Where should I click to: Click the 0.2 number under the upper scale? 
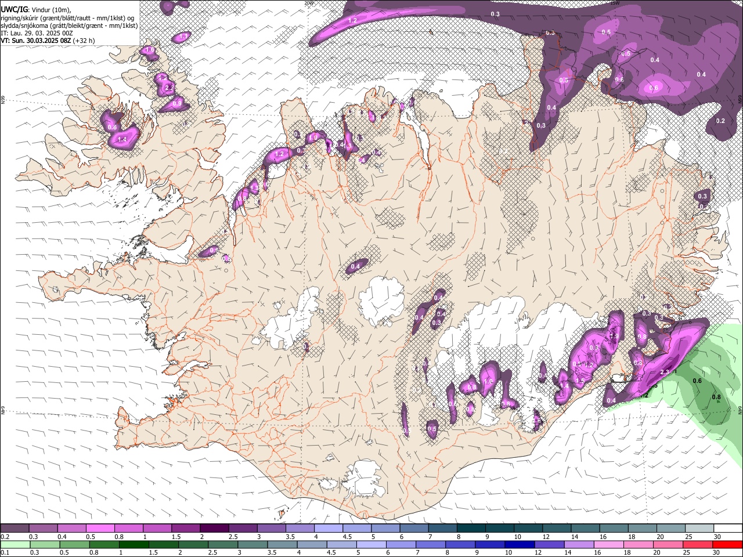(5, 537)
